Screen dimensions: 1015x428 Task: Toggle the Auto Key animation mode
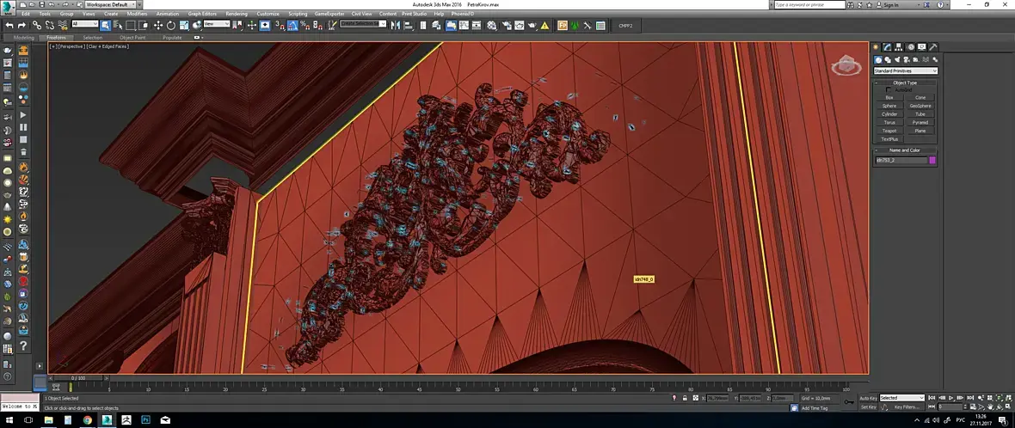coord(868,398)
